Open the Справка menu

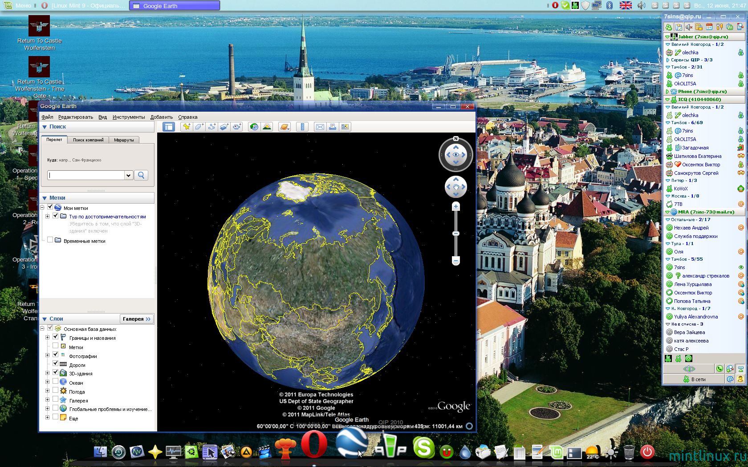click(188, 117)
